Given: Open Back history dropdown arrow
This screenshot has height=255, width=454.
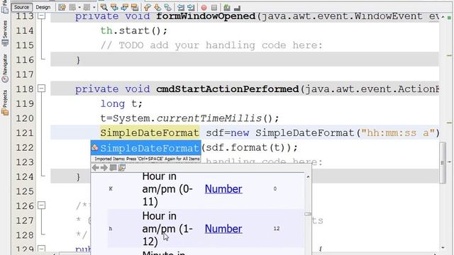Looking at the screenshot, I should point(79,7).
